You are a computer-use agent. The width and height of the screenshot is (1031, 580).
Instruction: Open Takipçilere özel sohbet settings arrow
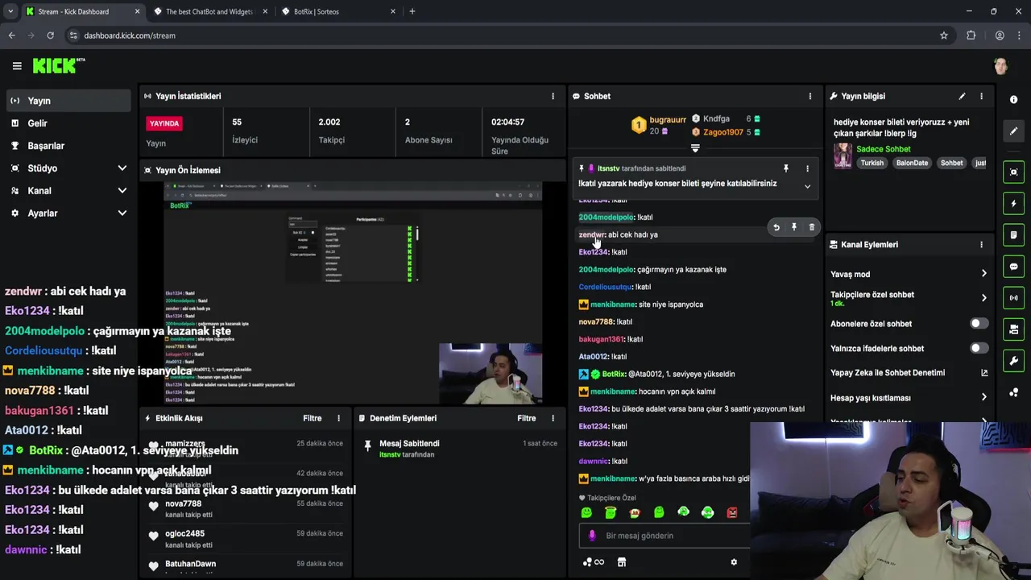[x=983, y=298]
